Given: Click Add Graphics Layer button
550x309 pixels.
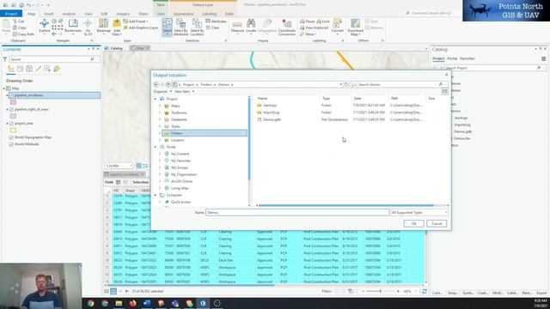Looking at the screenshot, I should coord(141,27).
